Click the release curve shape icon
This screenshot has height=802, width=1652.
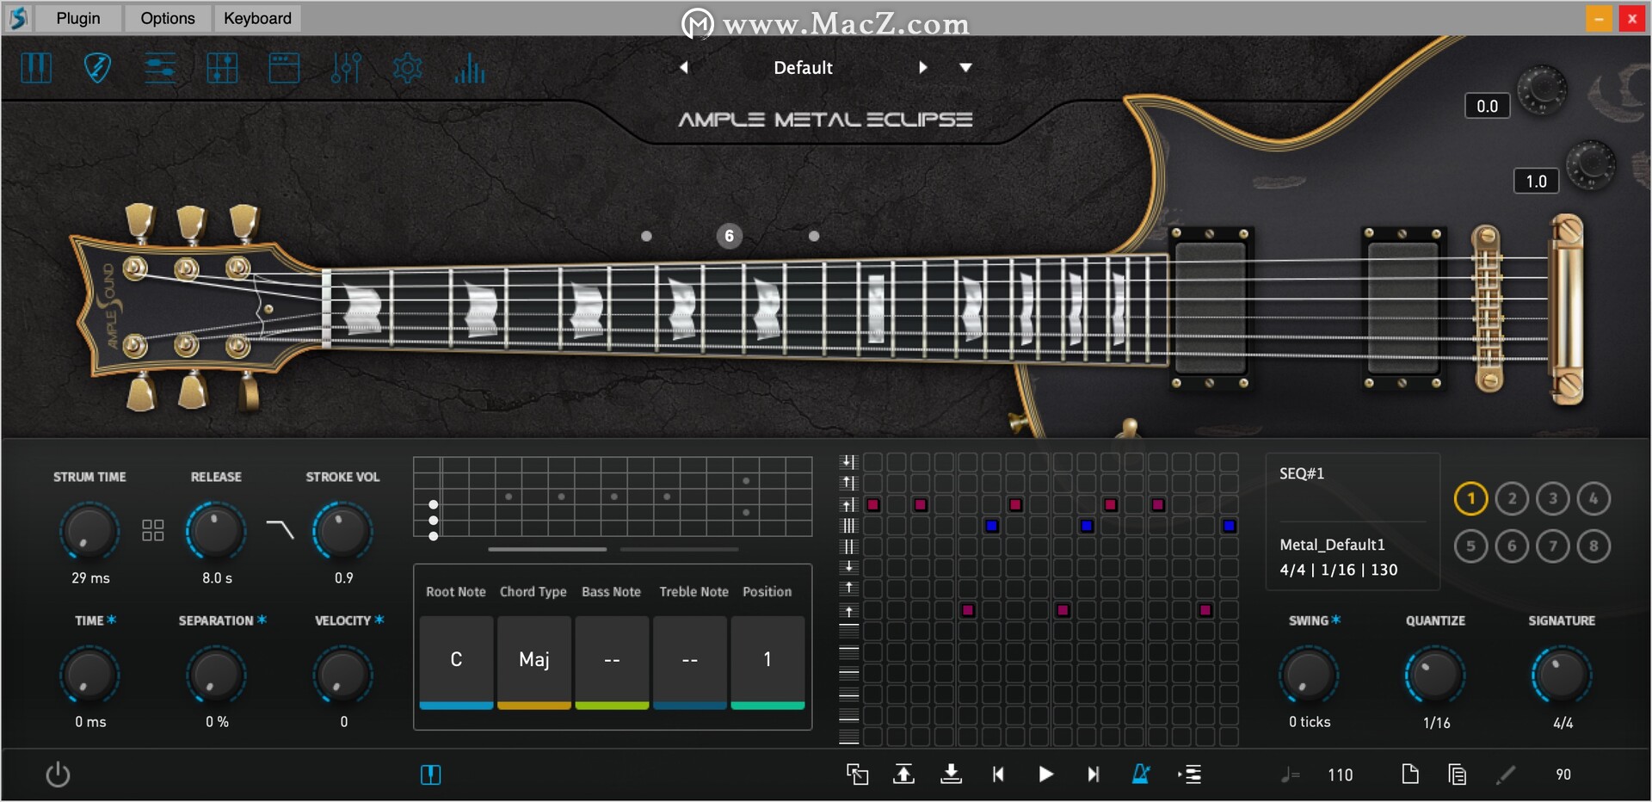[280, 529]
